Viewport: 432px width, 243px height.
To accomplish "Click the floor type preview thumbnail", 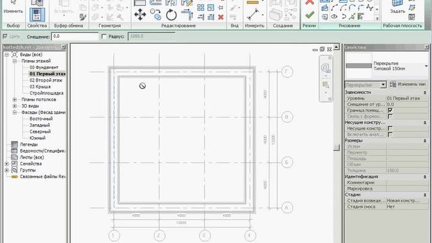I will click(358, 66).
